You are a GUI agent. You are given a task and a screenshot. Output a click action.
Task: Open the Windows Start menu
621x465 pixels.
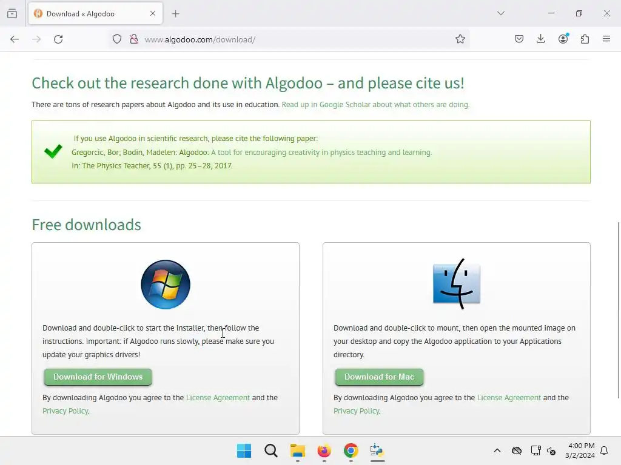tap(244, 450)
